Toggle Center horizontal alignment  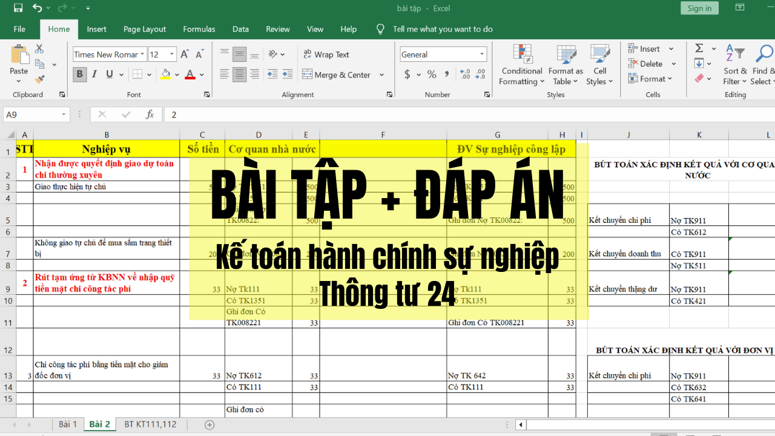pos(240,74)
